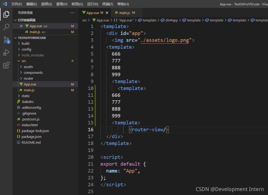Close App.vue in open editors list
The height and width of the screenshot is (195, 268).
click(21, 26)
